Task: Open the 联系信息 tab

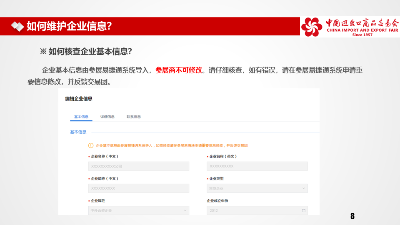Action: coord(134,117)
